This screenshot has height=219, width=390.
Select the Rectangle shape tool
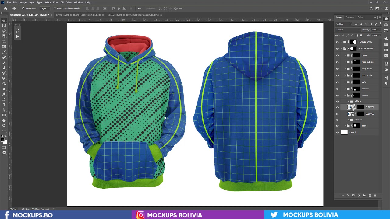pos(4,115)
